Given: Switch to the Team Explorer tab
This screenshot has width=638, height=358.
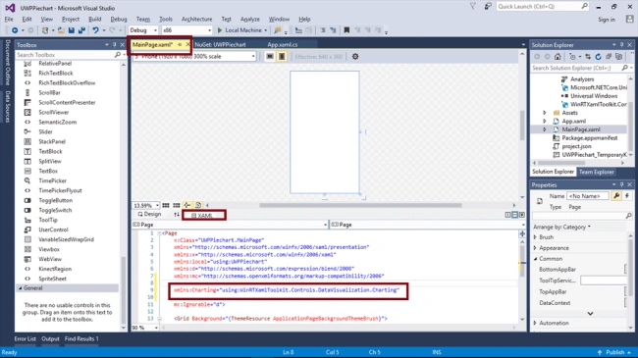Looking at the screenshot, I should tap(596, 172).
